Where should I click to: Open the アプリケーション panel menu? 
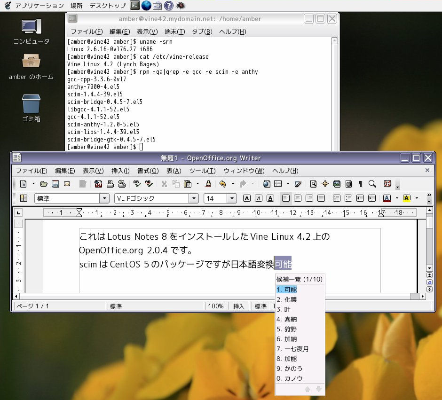[39, 6]
